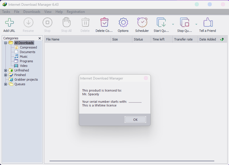Click the Add URL toolbar icon
229x165 pixels.
[9, 22]
